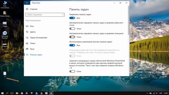Open the Цвета colors section

pos(33,32)
